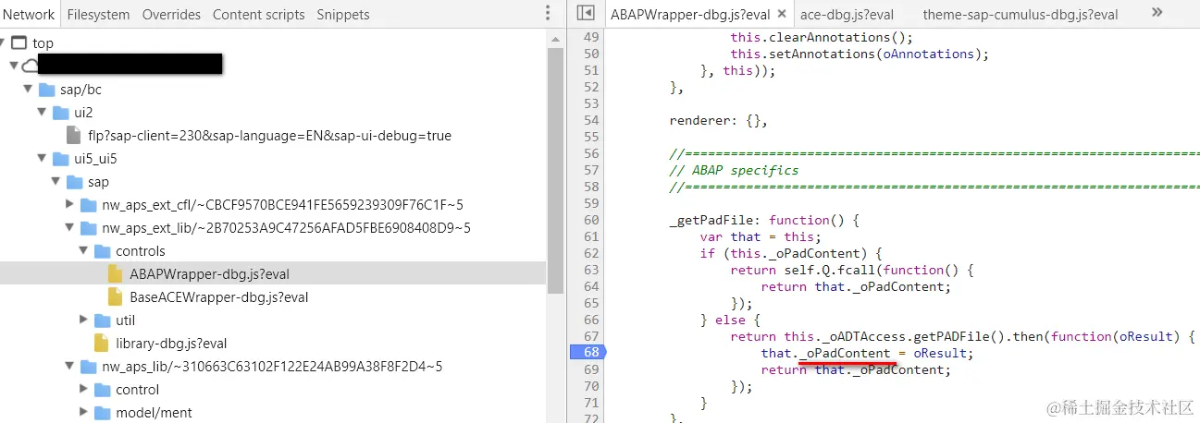Click the nw_aps_lib folder icon

(89, 367)
